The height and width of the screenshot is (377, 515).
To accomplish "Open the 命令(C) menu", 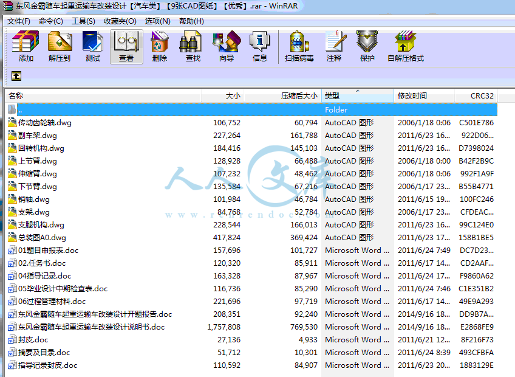I will (51, 21).
